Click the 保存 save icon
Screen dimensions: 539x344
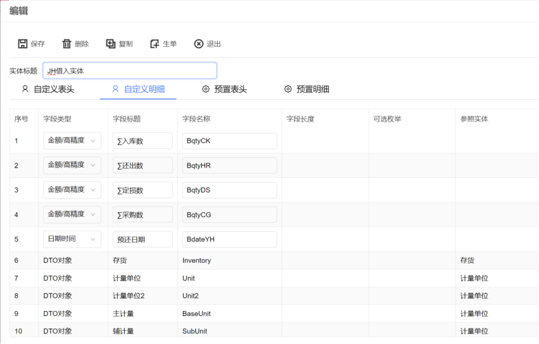click(23, 43)
